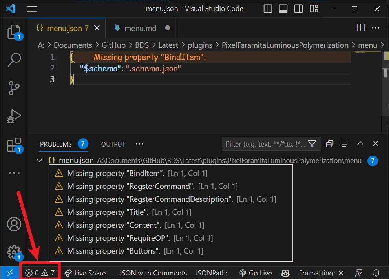This screenshot has width=389, height=279.
Task: Open the Explorer view in activity bar
Action: [14, 32]
